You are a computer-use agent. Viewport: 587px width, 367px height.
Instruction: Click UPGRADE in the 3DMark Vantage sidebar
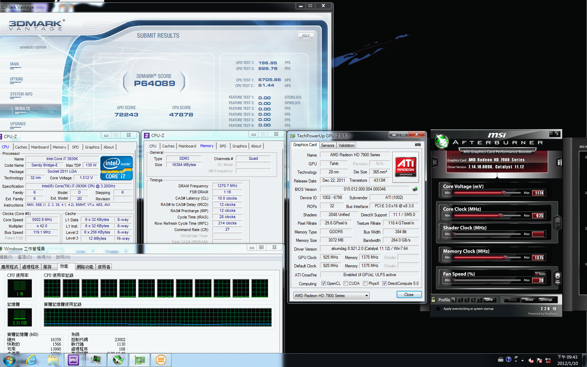(x=18, y=124)
